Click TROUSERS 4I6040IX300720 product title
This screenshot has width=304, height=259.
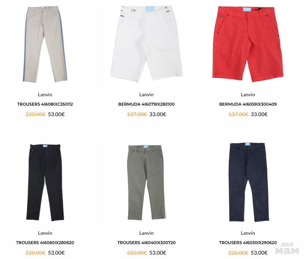pyautogui.click(x=146, y=242)
